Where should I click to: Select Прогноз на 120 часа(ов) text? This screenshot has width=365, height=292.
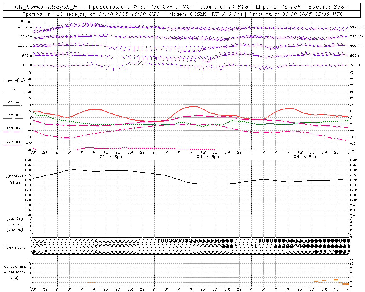click(x=55, y=14)
